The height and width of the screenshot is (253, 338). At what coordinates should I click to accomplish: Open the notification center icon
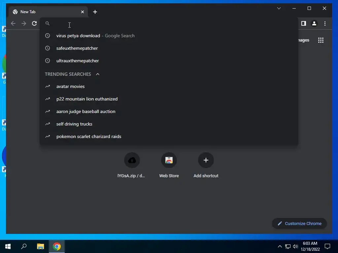coord(327,246)
